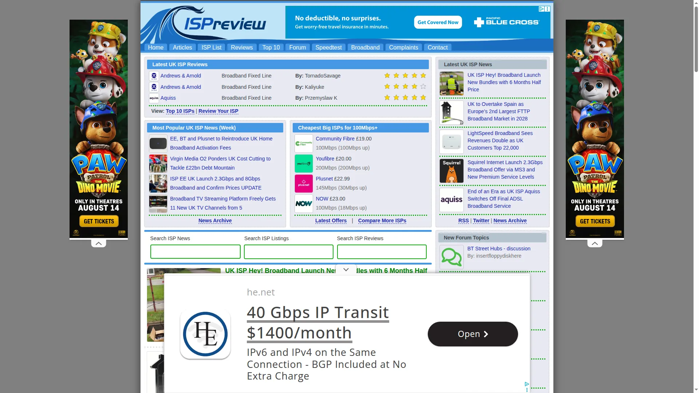
Task: Open the Speedtest menu tab
Action: click(x=329, y=47)
